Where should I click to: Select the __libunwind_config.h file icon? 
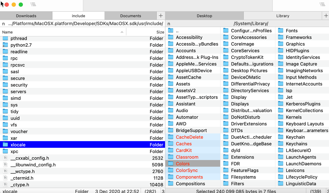(x=5, y=165)
